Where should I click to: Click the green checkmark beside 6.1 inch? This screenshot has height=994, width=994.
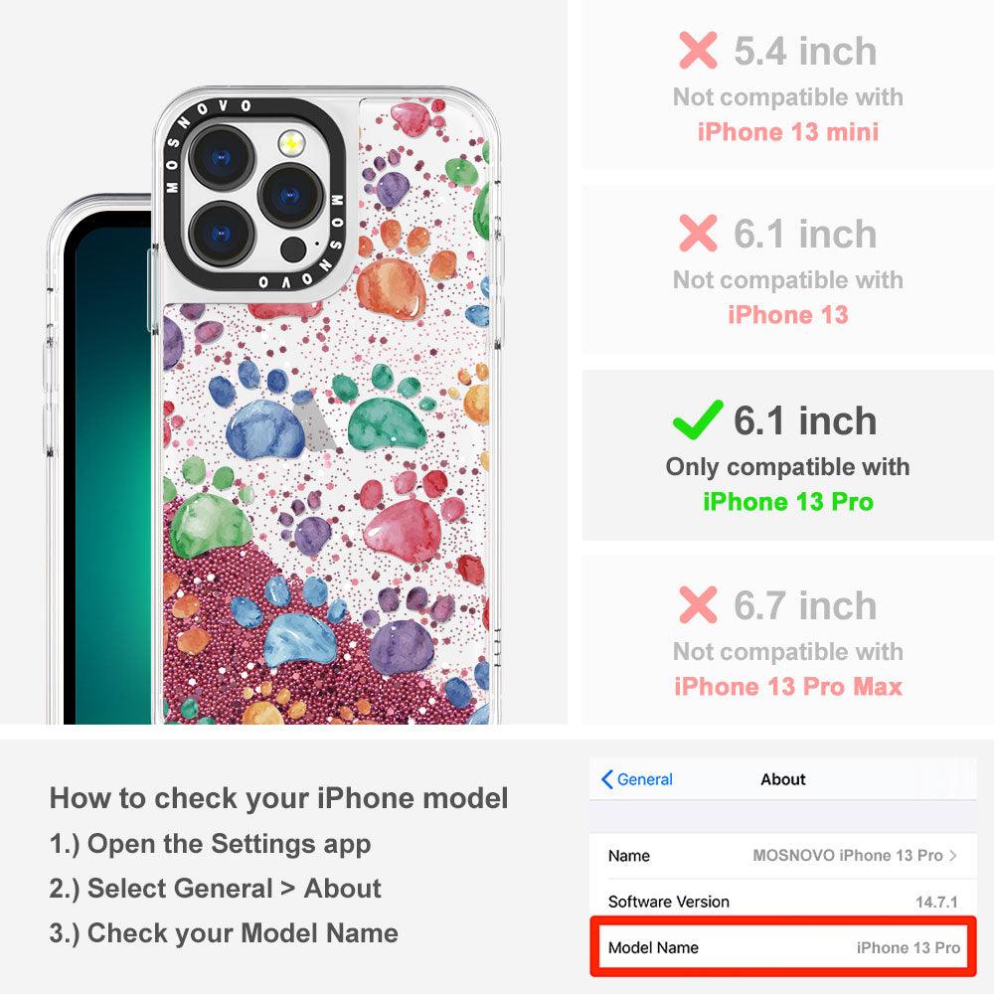698,419
